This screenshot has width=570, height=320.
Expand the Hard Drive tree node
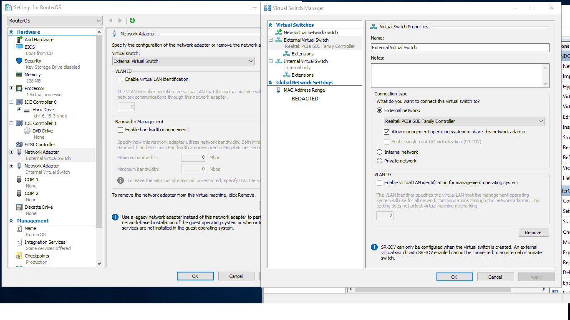(x=19, y=110)
